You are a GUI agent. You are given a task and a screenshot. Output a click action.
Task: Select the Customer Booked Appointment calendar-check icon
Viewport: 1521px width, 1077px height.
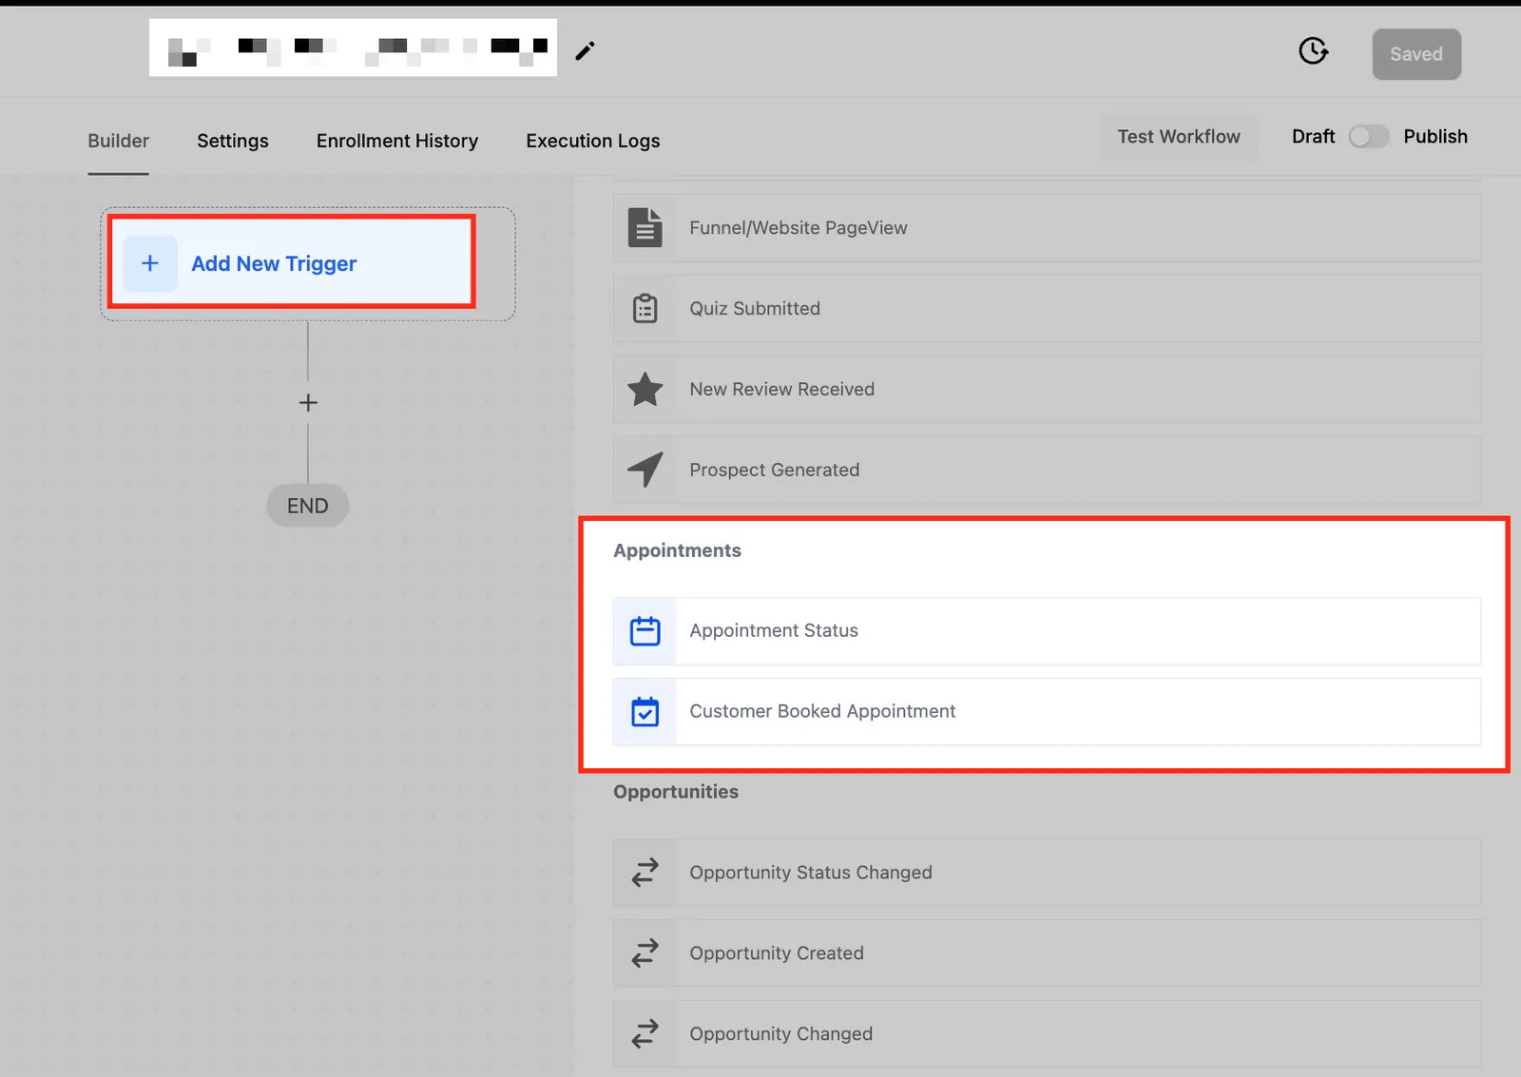point(645,711)
